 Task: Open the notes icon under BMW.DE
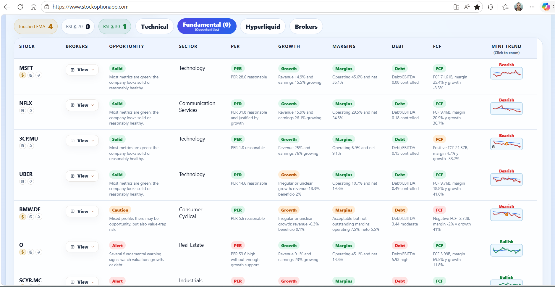[31, 217]
